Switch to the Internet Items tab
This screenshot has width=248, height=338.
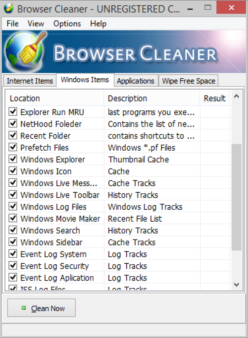pyautogui.click(x=30, y=81)
